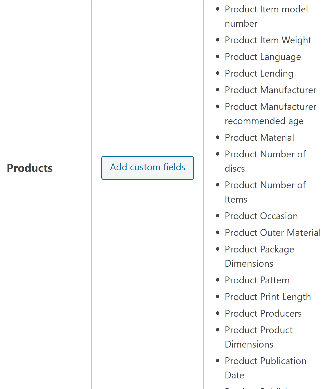Click Product Manufacturer recommended age entry
This screenshot has width=328, height=389.
271,107
